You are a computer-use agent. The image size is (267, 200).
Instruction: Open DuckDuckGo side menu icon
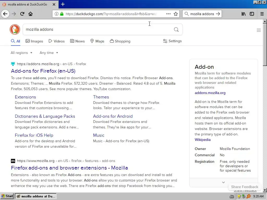click(259, 30)
